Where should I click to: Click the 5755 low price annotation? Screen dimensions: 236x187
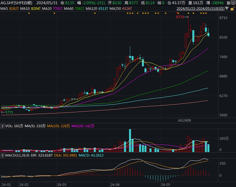9,112
